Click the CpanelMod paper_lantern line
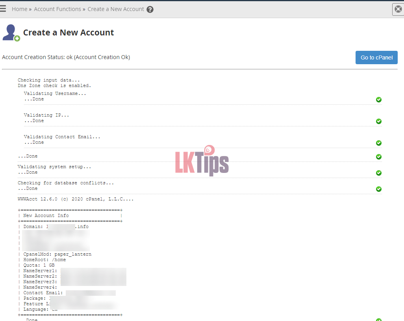 [x=57, y=254]
